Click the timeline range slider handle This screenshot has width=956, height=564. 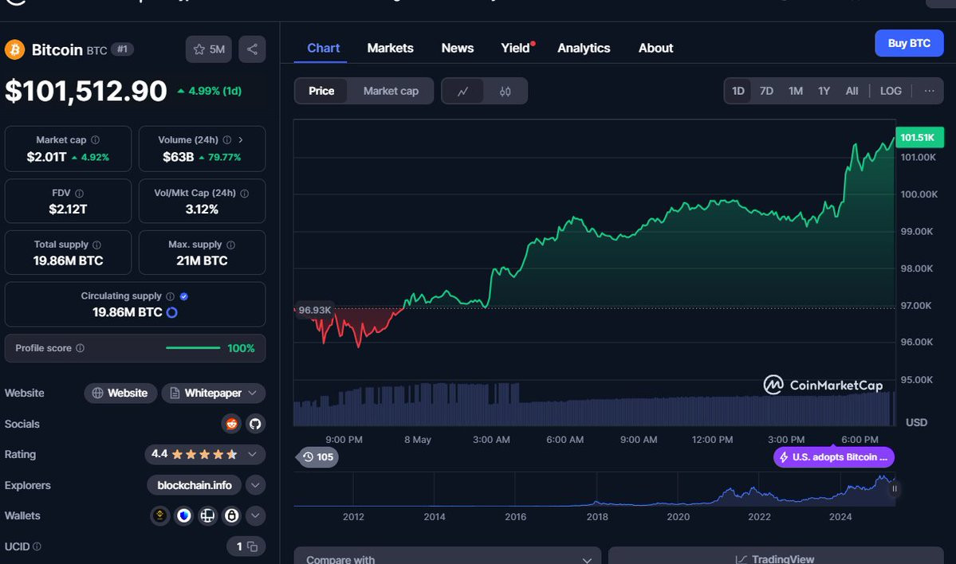(895, 488)
